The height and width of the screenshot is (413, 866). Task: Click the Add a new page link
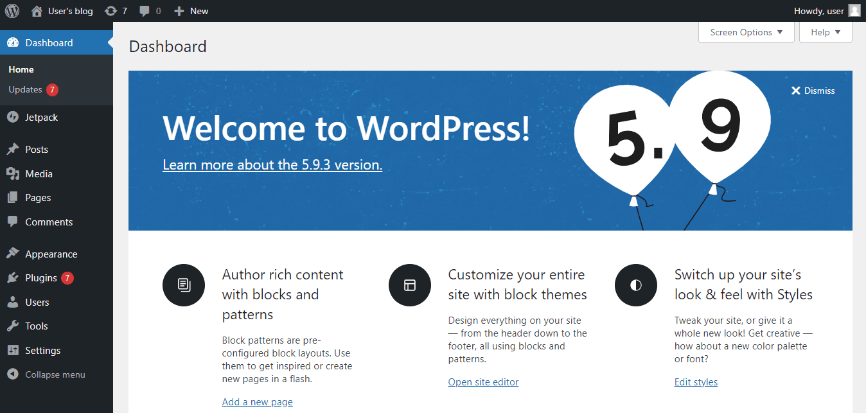257,401
